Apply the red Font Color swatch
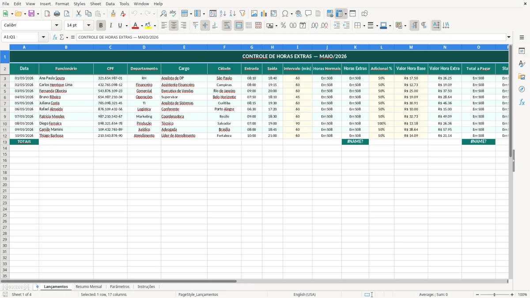Image resolution: width=530 pixels, height=298 pixels. click(135, 26)
